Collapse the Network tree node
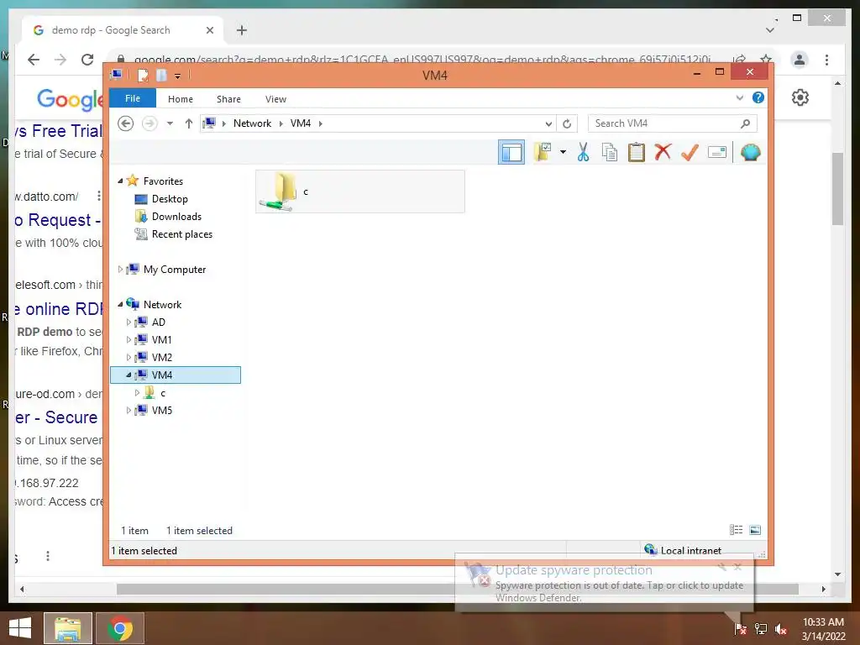860x645 pixels. 120,304
